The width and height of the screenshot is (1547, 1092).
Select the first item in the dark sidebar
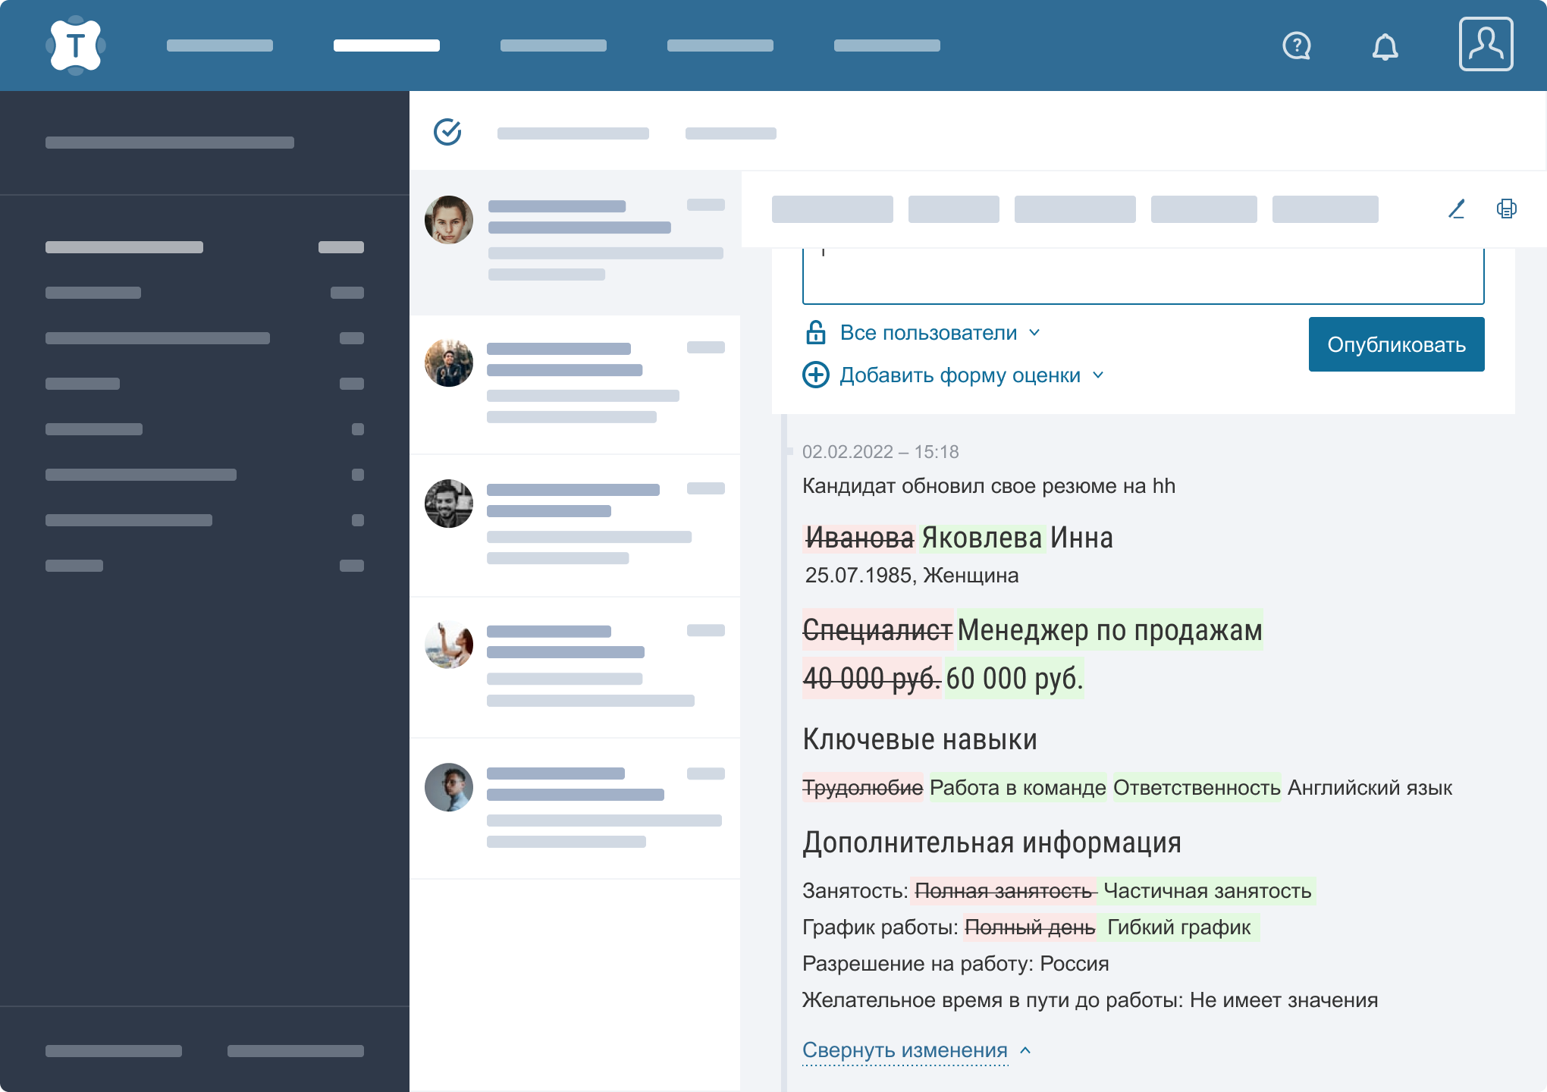pos(124,247)
